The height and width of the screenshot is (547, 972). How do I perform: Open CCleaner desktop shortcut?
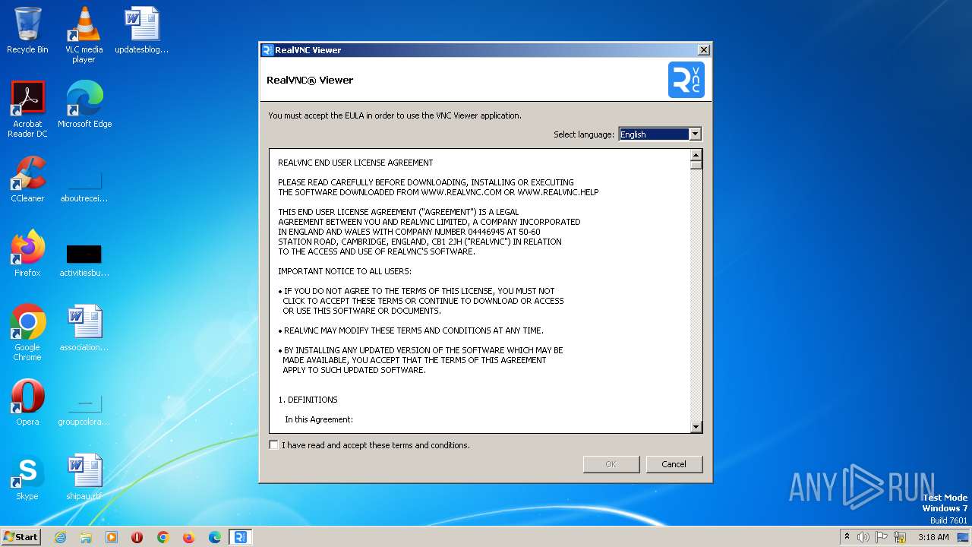click(x=27, y=179)
